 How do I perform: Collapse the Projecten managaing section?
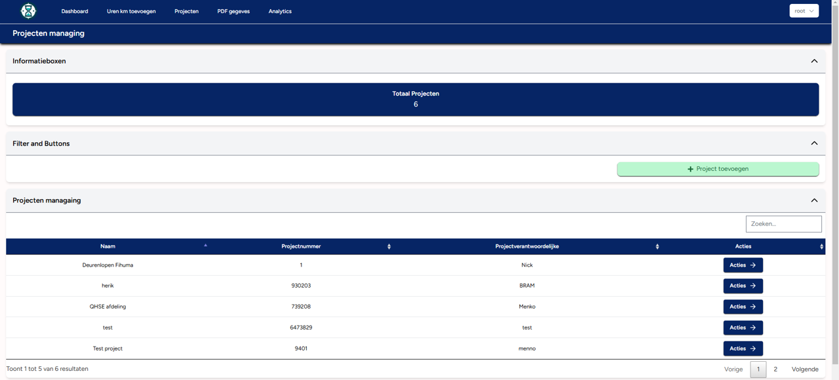point(814,200)
